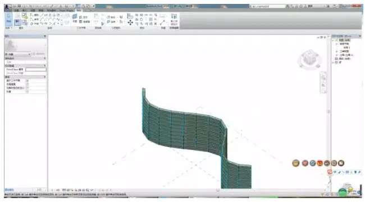Click the Move tool in Modify panel
Image resolution: width=365 pixels, height=202 pixels.
pos(130,22)
